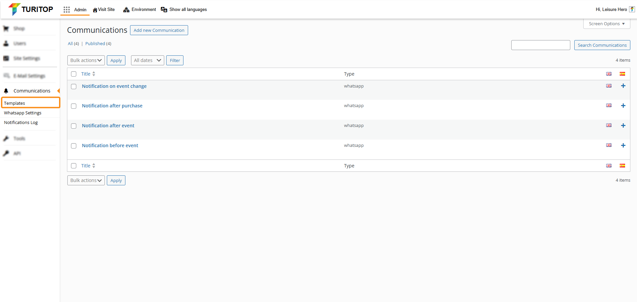
Task: Click the Show all languages translate icon
Action: pyautogui.click(x=164, y=10)
